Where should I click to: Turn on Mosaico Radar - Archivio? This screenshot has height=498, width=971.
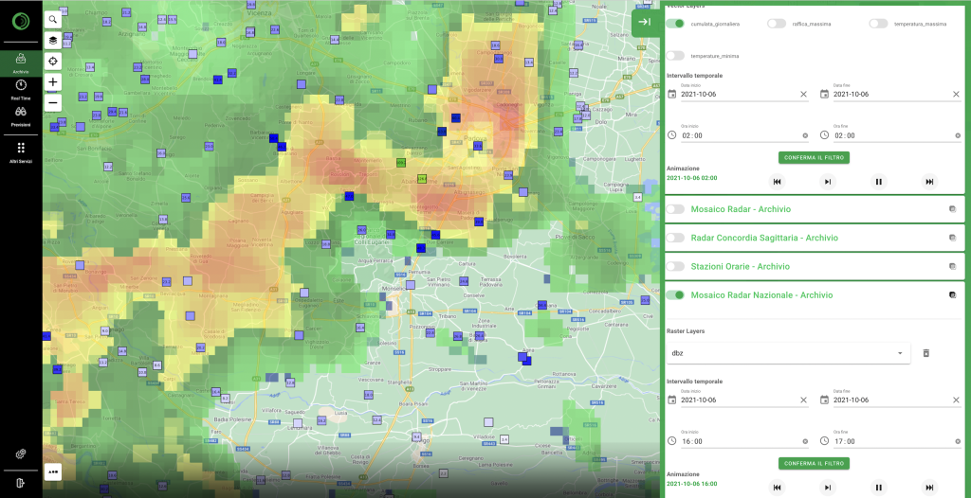click(x=675, y=209)
